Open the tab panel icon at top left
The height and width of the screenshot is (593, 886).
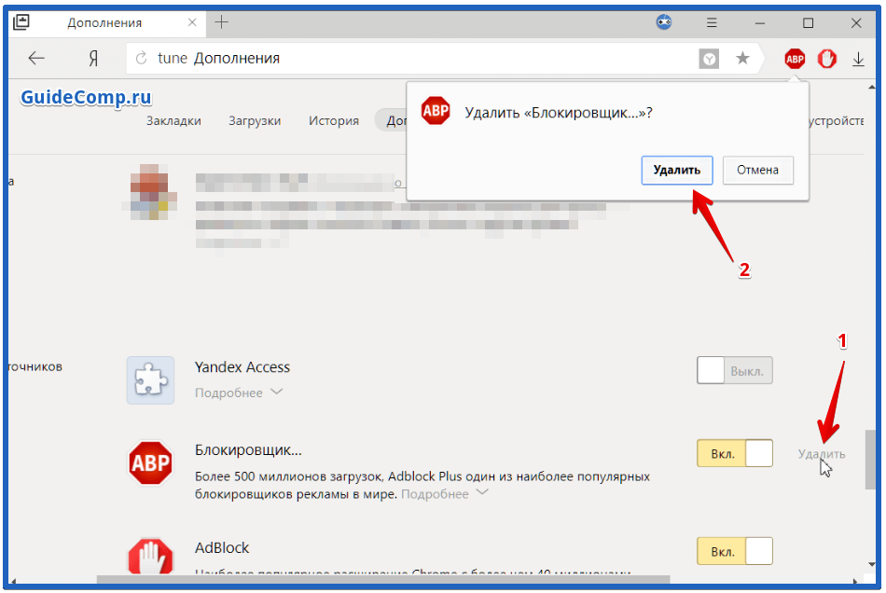(x=21, y=22)
